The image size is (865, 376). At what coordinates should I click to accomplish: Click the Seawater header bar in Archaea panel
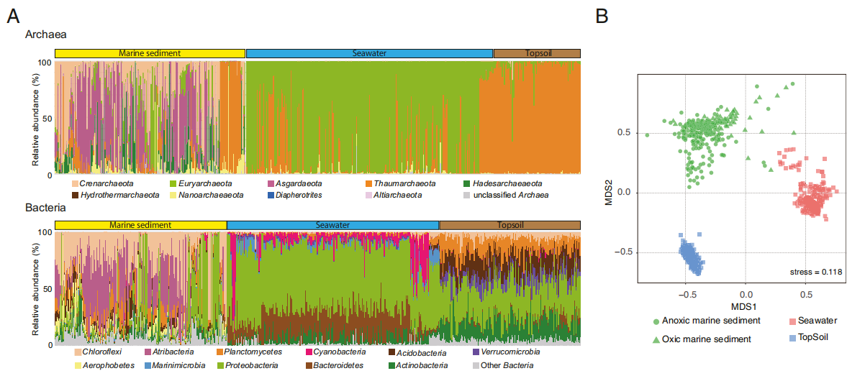pyautogui.click(x=369, y=53)
